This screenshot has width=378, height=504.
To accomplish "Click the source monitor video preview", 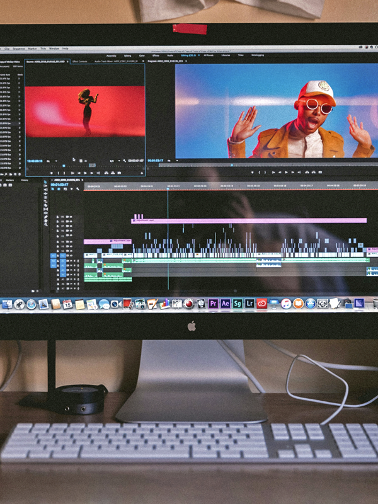I will click(84, 112).
